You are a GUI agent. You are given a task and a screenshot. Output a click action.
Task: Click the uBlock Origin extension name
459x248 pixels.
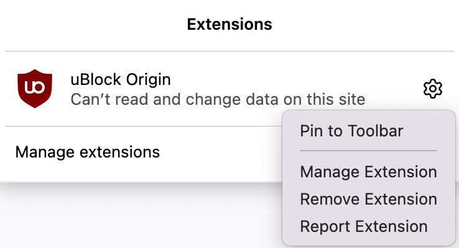click(121, 79)
